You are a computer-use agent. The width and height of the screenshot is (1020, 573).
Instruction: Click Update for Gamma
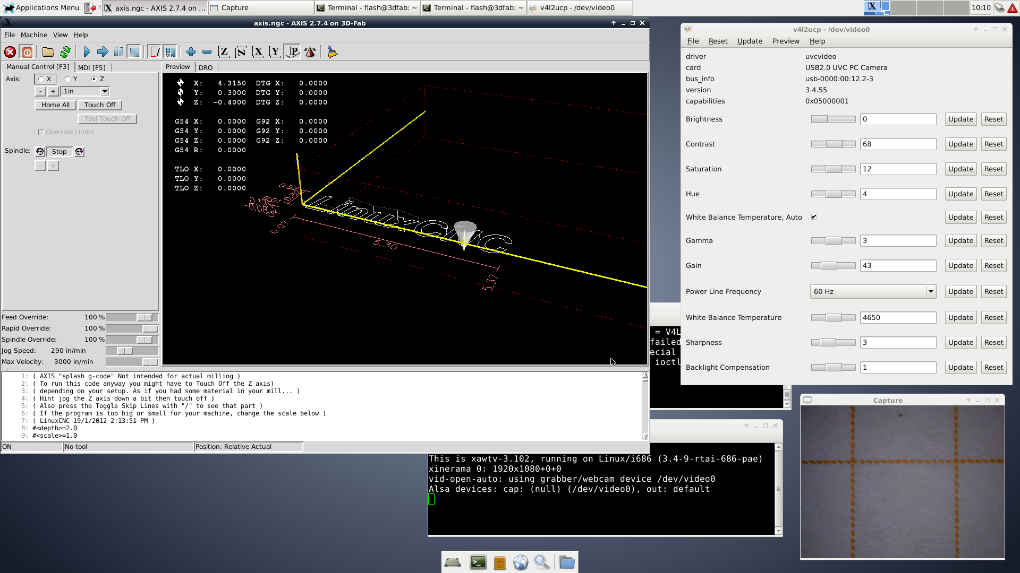pyautogui.click(x=960, y=241)
